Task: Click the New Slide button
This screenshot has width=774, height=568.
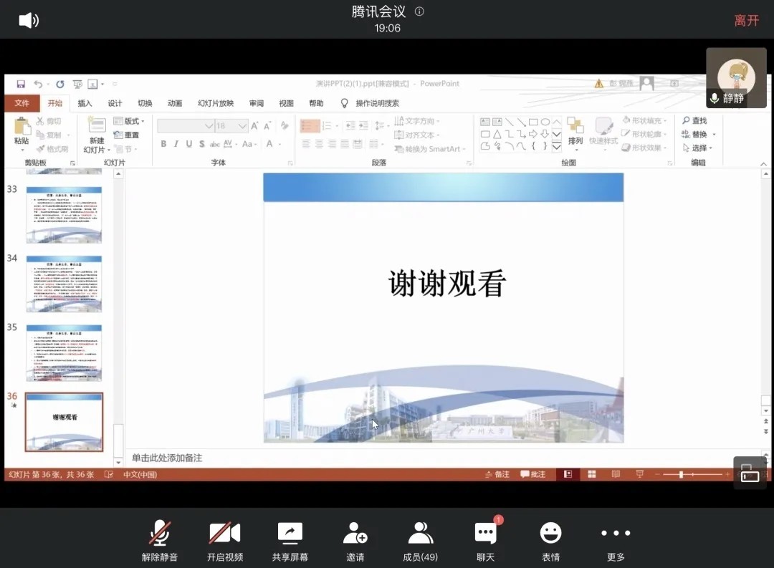Action: [96, 136]
